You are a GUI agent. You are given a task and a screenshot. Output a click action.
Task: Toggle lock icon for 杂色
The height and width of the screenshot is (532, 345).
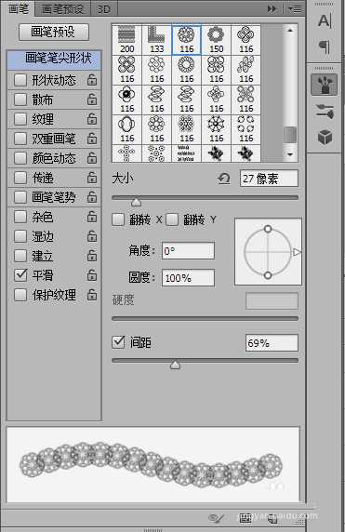[92, 217]
